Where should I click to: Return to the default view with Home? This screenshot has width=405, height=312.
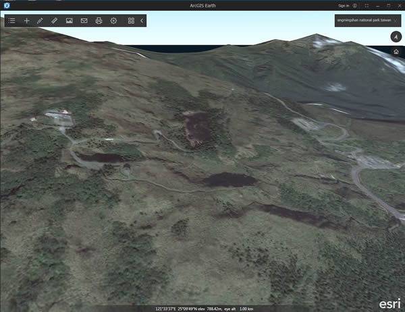396,52
